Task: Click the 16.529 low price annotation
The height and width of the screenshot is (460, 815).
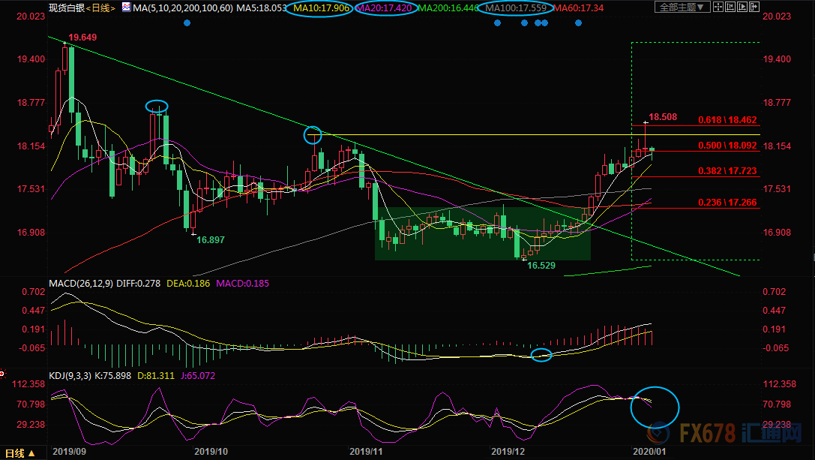Action: point(541,266)
